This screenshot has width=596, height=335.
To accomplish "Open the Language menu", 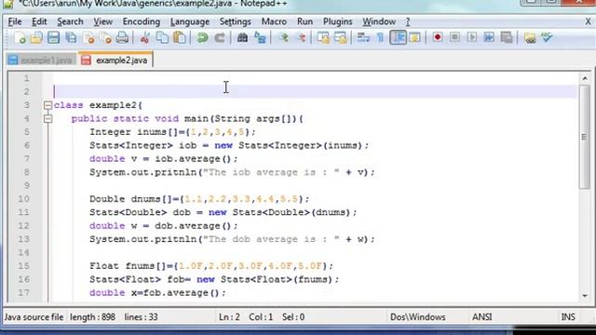I will click(x=190, y=21).
